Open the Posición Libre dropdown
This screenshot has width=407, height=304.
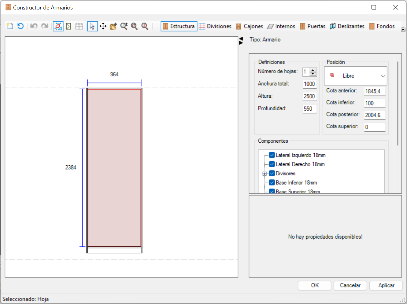(356, 76)
